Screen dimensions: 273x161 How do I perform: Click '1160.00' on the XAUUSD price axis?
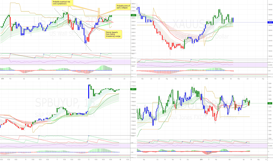pos(270,56)
